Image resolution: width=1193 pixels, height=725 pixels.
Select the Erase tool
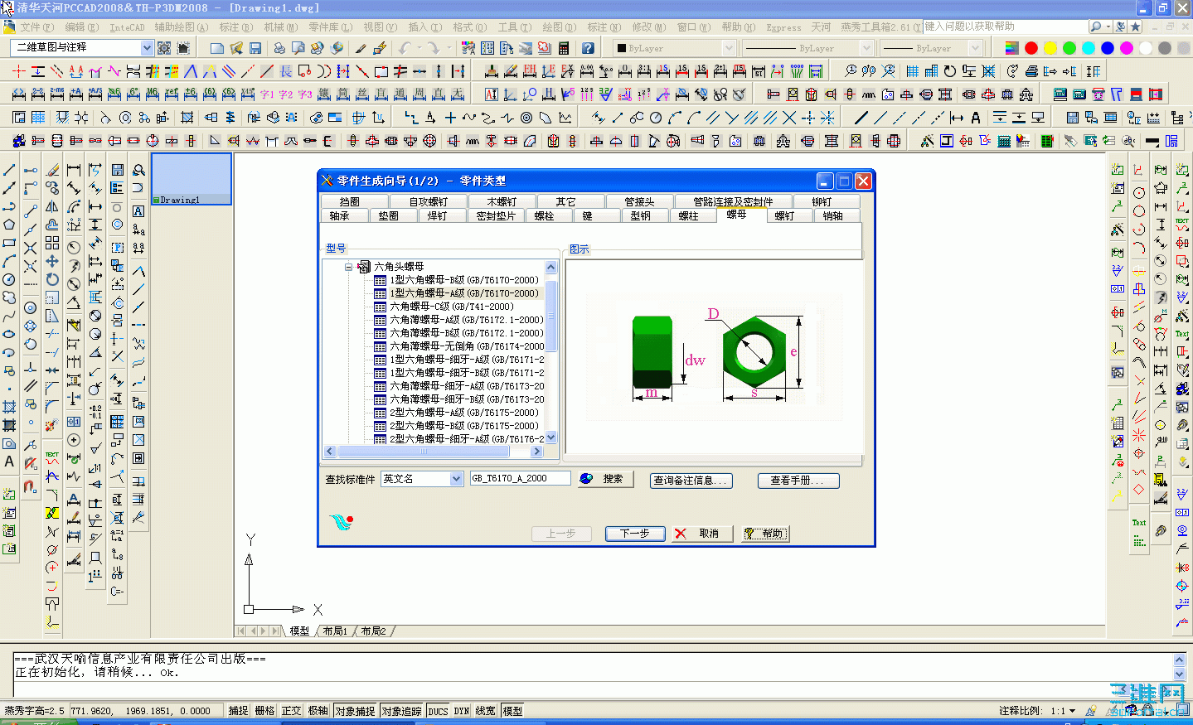[x=52, y=170]
